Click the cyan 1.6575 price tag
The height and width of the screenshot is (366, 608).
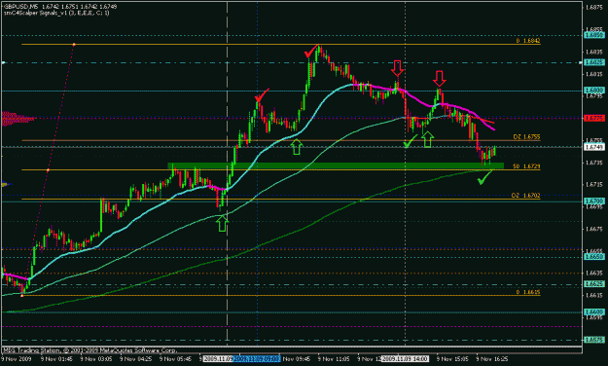click(593, 340)
